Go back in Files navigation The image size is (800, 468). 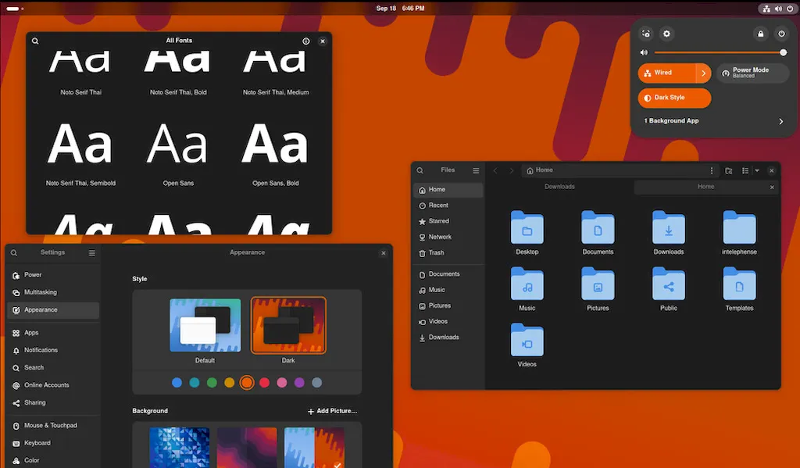coord(495,170)
